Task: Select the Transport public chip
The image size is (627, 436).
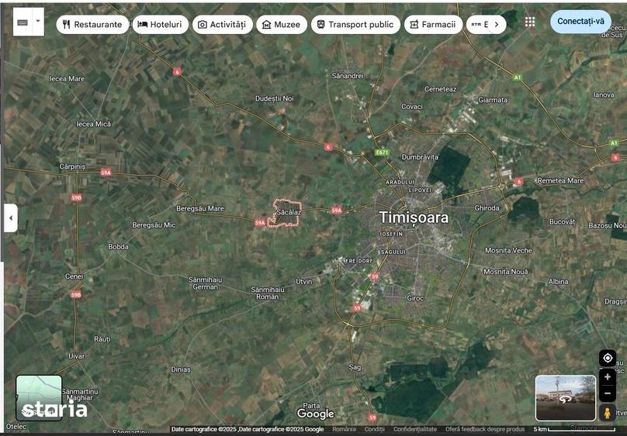Action: 355,24
